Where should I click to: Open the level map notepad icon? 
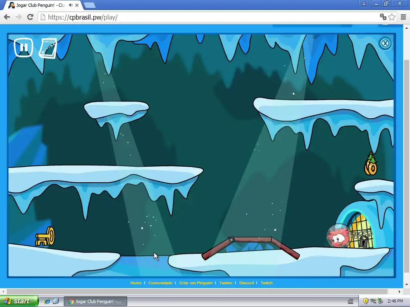48,48
